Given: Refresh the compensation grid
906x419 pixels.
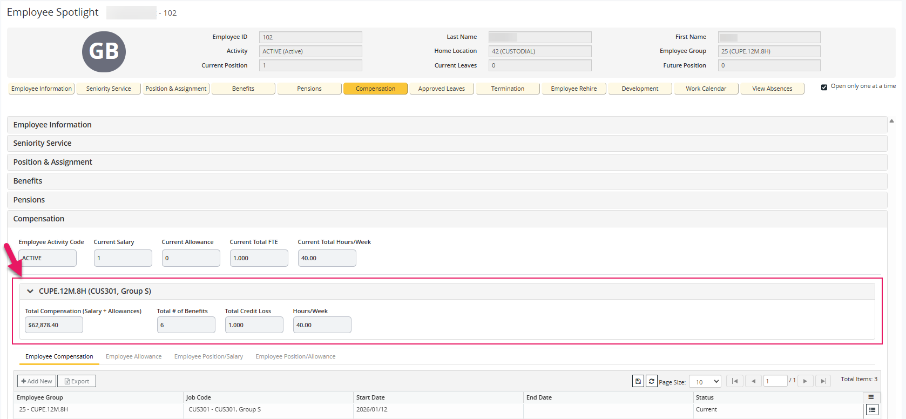Looking at the screenshot, I should (652, 381).
